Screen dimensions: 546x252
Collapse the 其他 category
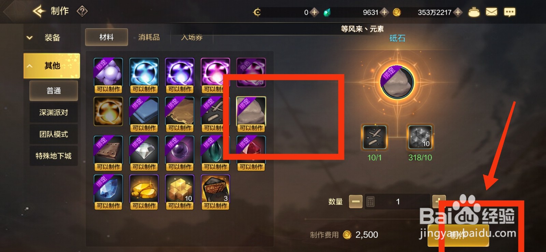[52, 66]
